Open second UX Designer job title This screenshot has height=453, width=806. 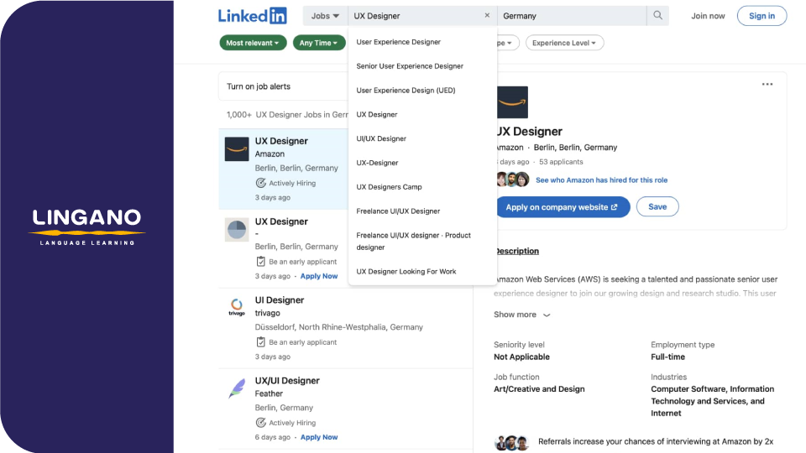tap(281, 221)
